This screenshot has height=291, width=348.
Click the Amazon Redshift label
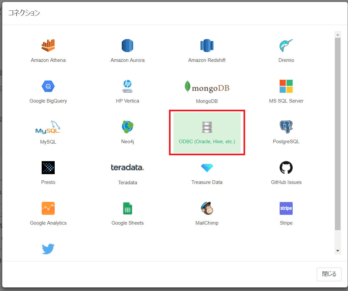(207, 60)
